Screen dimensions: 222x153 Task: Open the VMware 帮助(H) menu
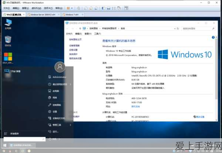pyautogui.click(x=59, y=8)
